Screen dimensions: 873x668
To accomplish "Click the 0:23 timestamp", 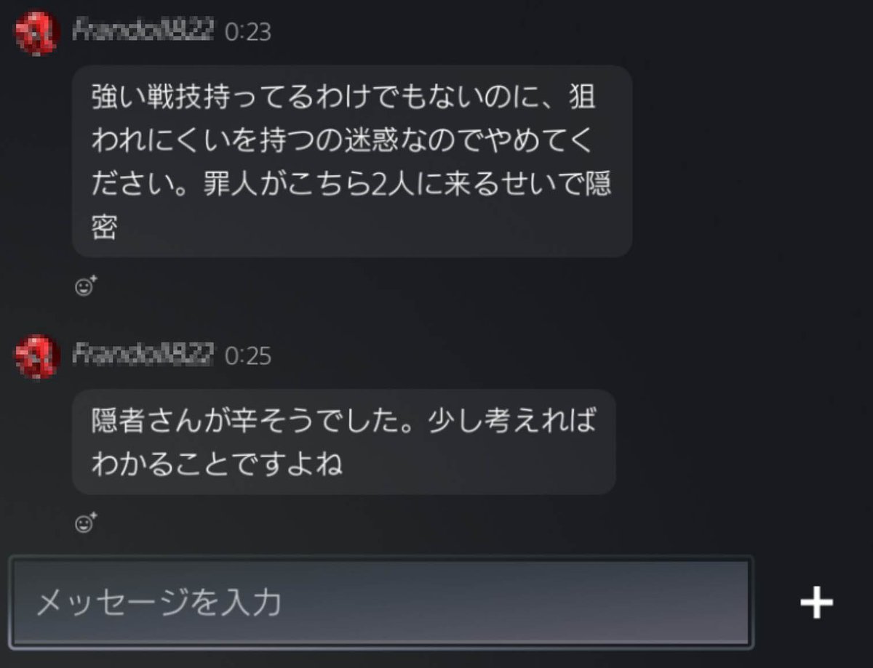I will 247,32.
